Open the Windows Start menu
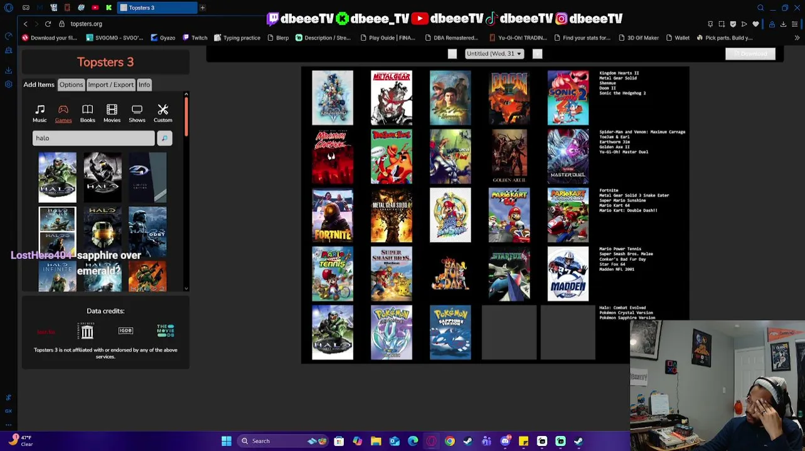 click(227, 441)
